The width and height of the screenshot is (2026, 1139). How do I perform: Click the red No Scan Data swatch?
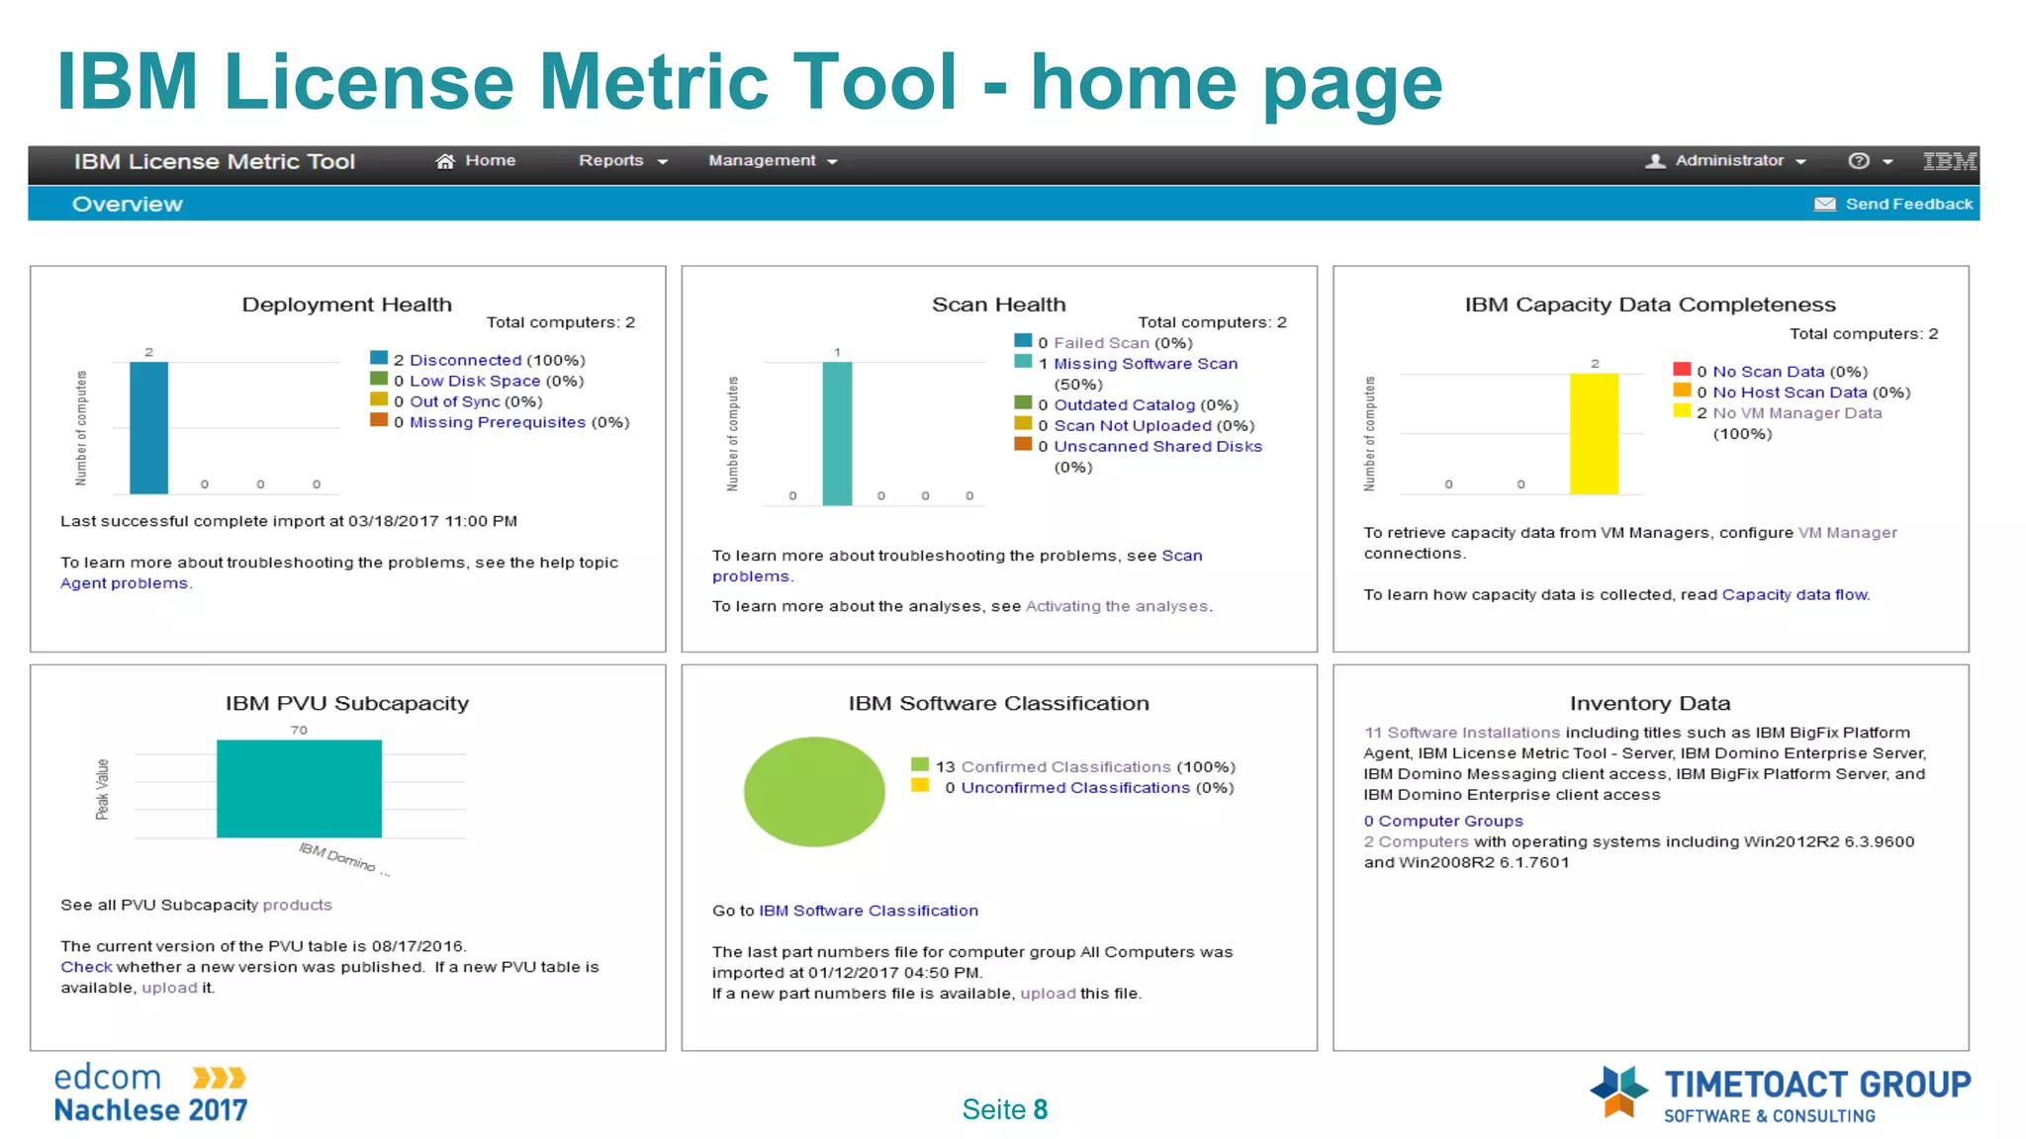pyautogui.click(x=1682, y=369)
